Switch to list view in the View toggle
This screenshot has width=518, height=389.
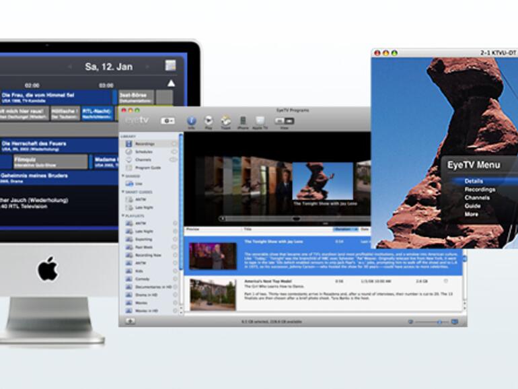[279, 121]
